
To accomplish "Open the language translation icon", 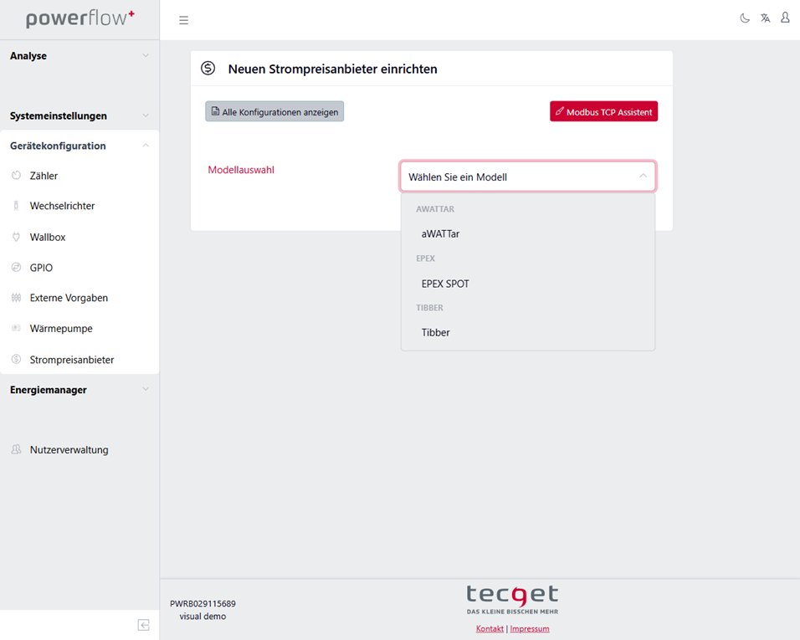I will pos(766,18).
